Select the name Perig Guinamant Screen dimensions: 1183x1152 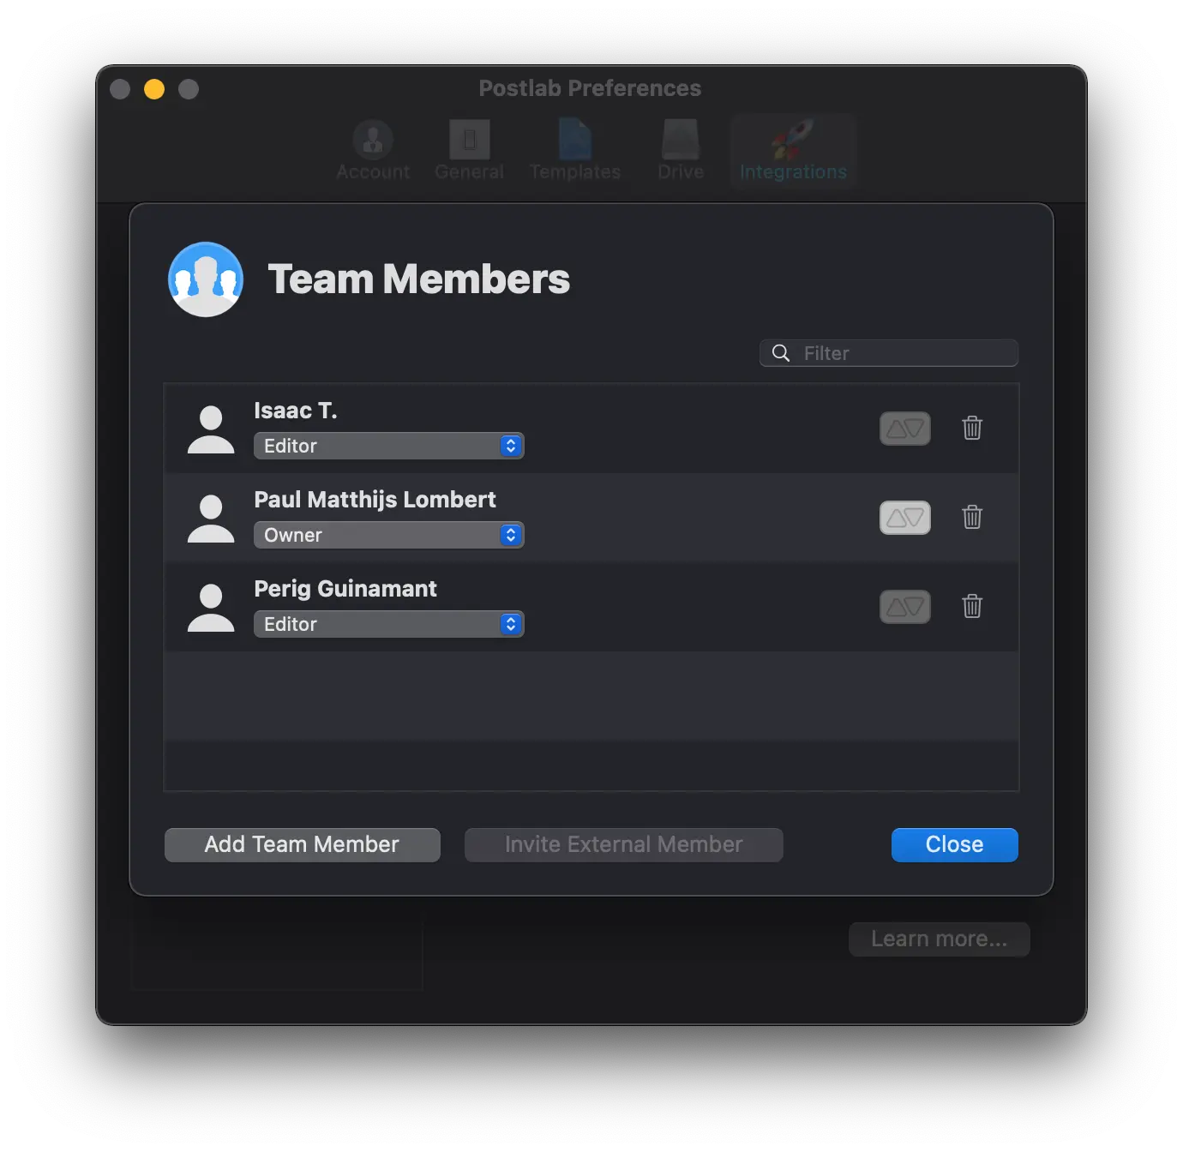(345, 589)
